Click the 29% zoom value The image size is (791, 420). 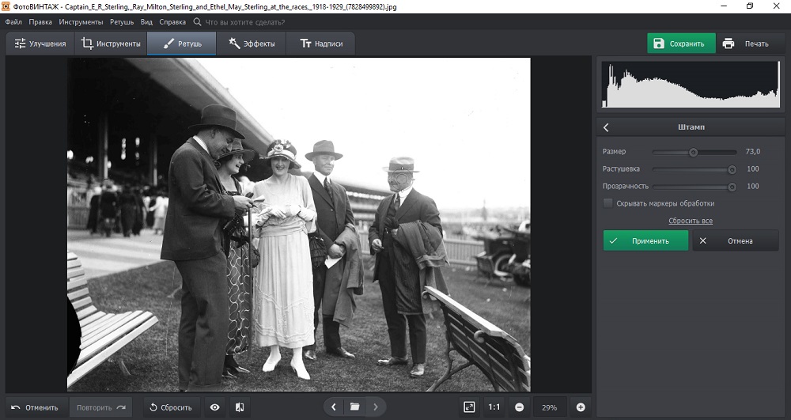click(550, 407)
